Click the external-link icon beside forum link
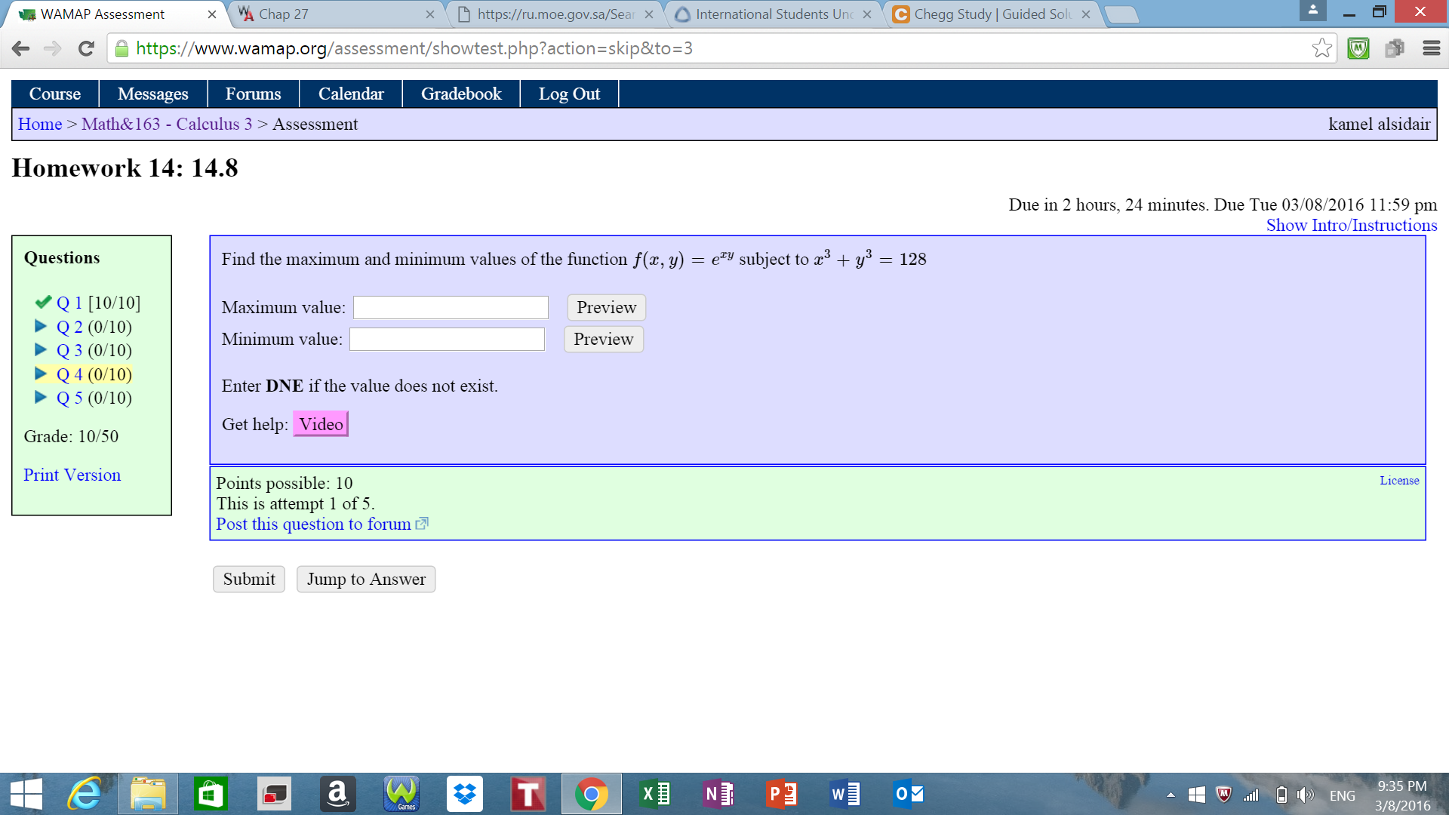The height and width of the screenshot is (815, 1449). 422,522
